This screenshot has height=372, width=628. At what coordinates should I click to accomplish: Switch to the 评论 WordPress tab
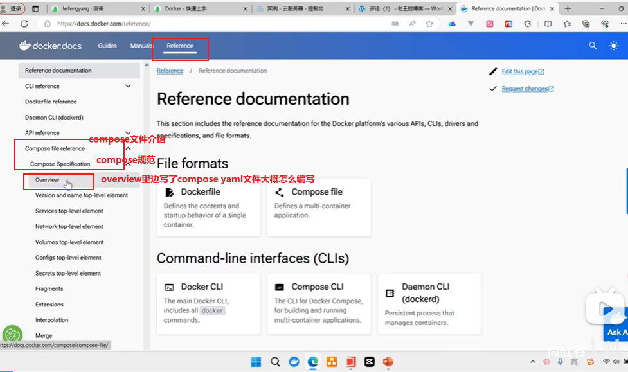tap(406, 8)
